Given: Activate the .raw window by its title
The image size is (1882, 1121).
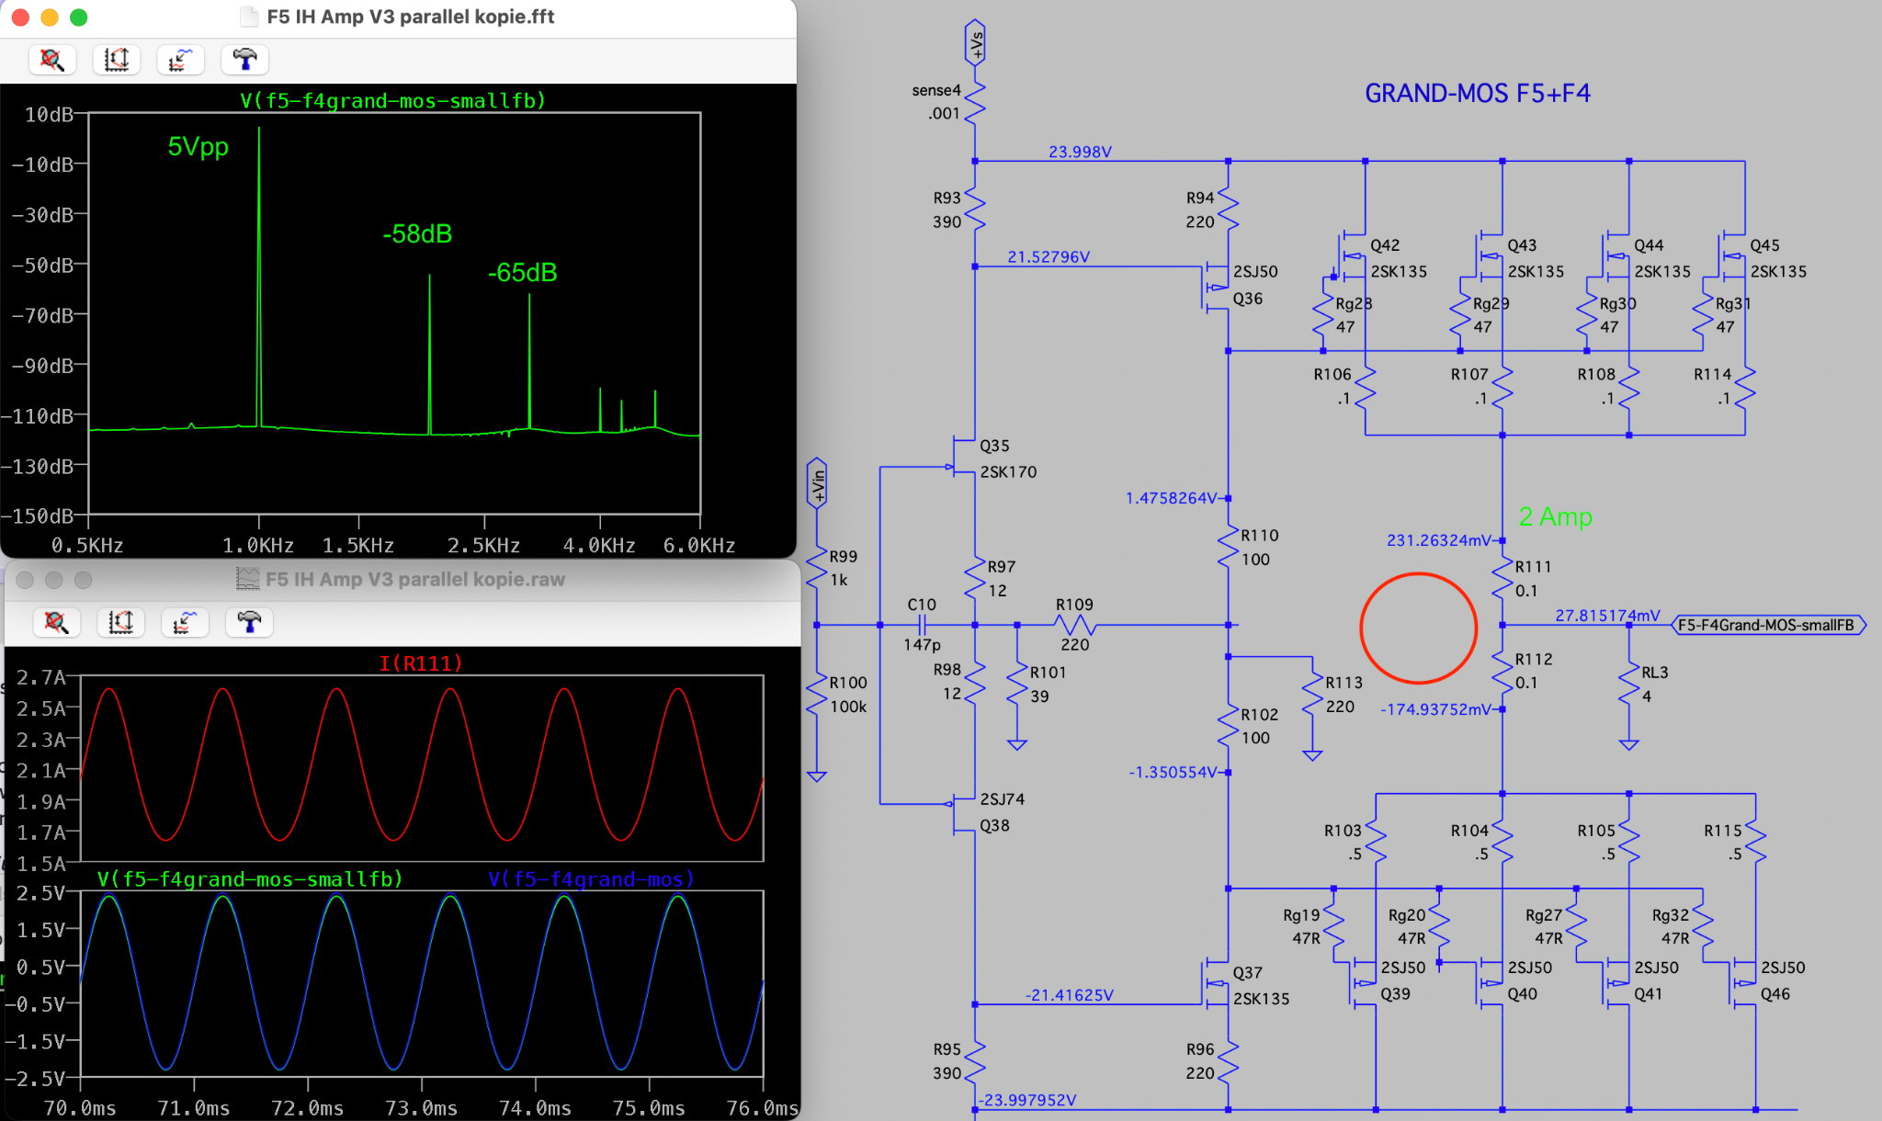Looking at the screenshot, I should 414,579.
